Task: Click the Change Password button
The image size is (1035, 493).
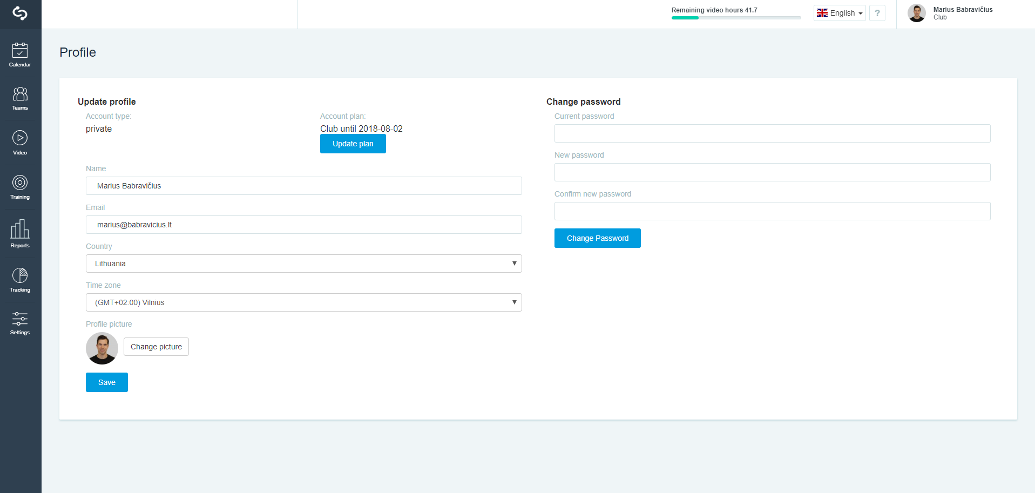Action: coord(598,238)
